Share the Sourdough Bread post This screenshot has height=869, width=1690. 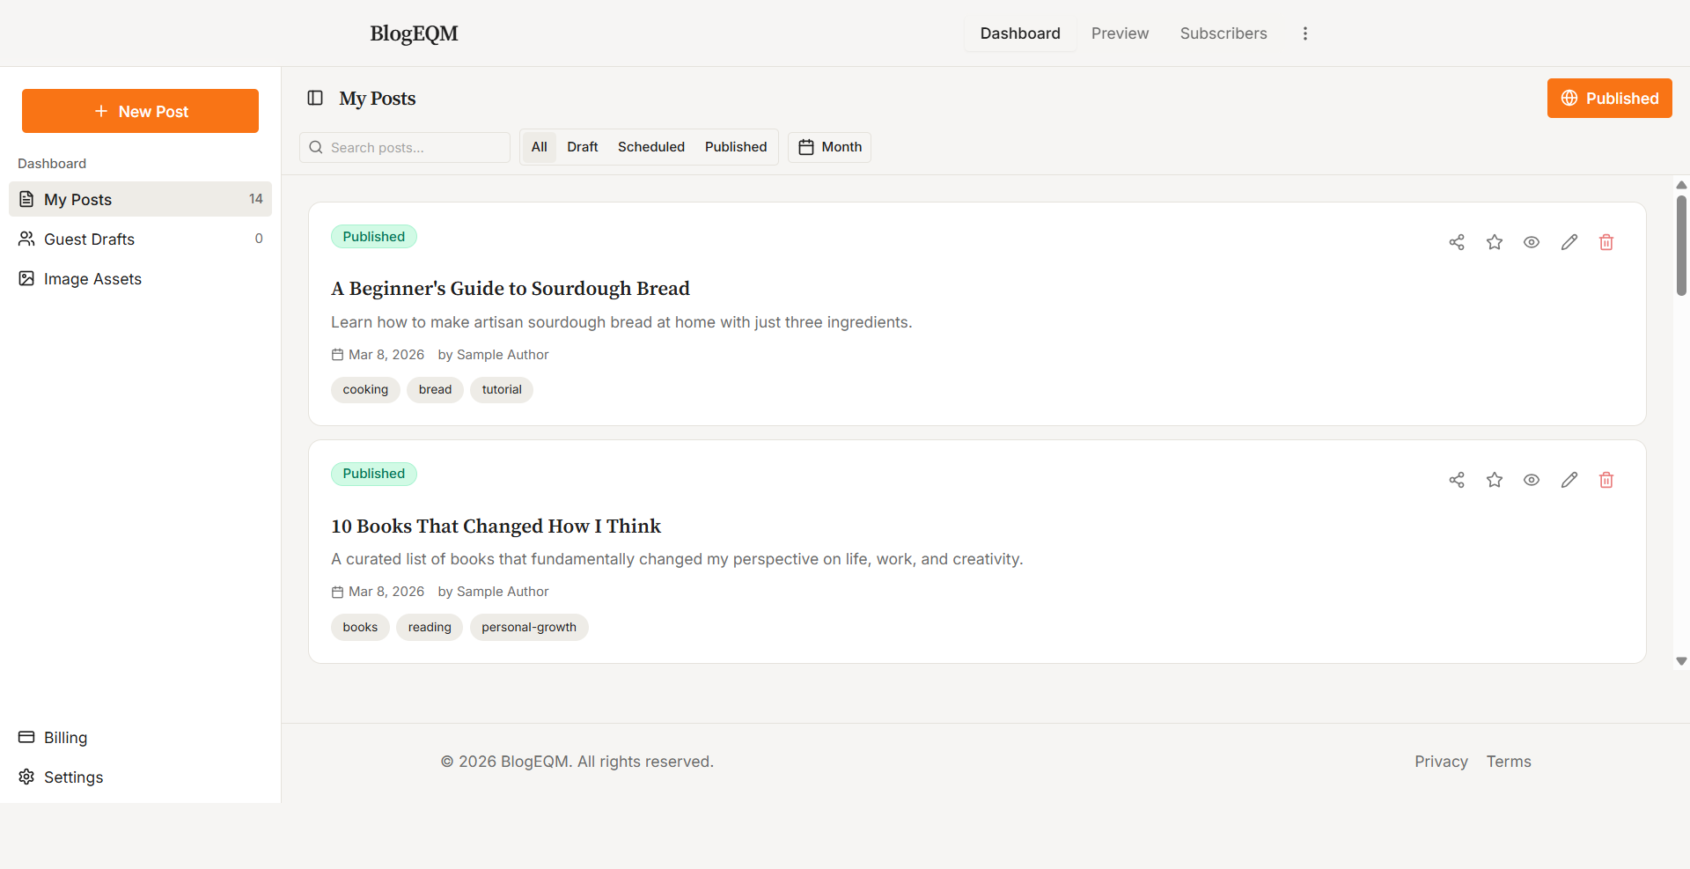1457,242
